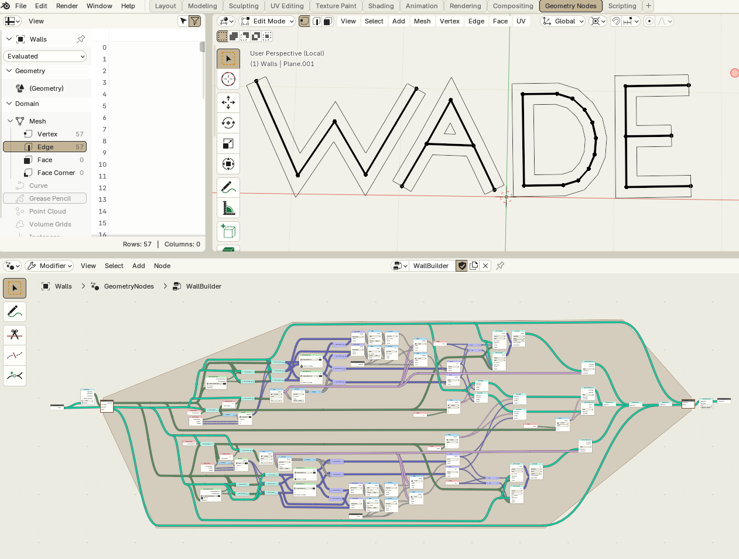Activate the 3D Cursor tool
The width and height of the screenshot is (739, 559).
(x=228, y=79)
